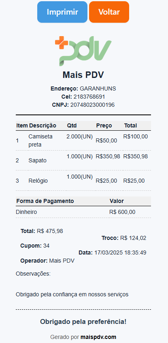Click the R$350,98 total for Sapato

(x=136, y=156)
